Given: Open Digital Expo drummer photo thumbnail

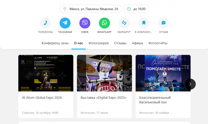Looking at the screenshot, I should tap(104, 73).
